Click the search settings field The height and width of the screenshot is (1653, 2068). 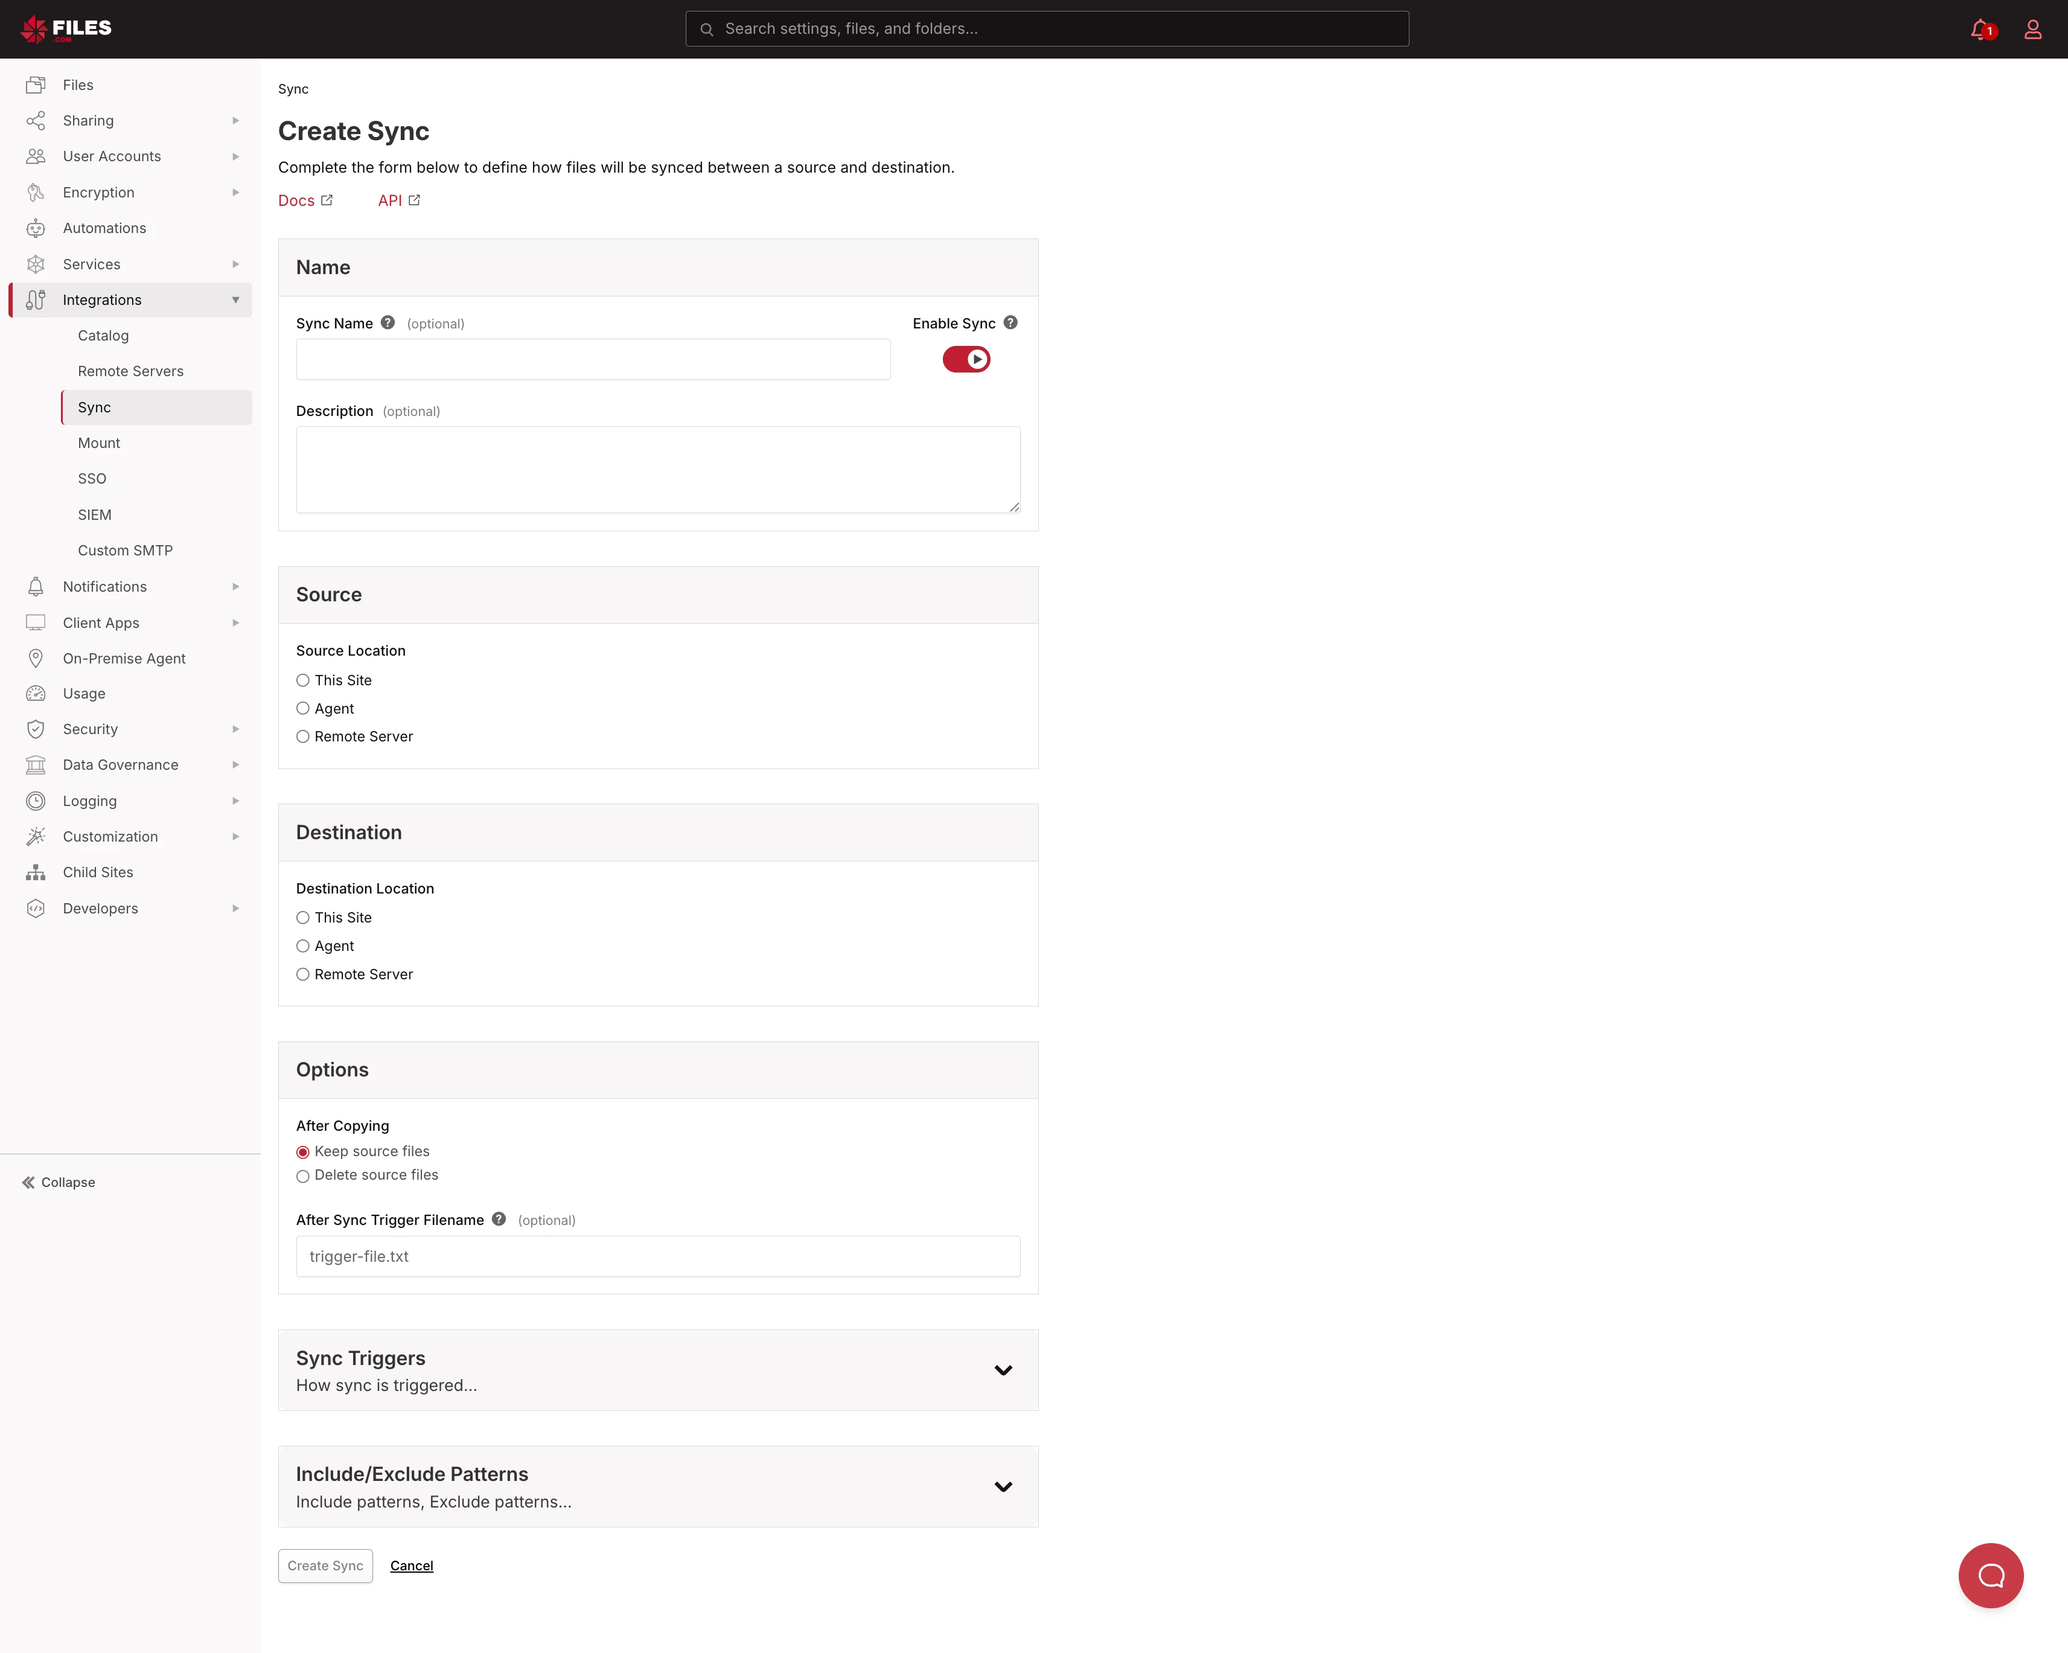pos(1047,29)
